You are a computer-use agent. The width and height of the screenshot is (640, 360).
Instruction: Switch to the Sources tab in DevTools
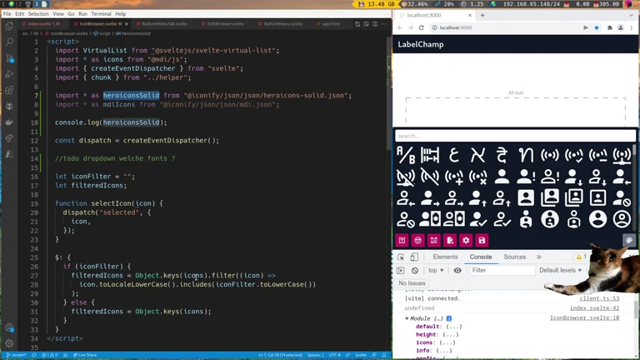click(x=515, y=257)
